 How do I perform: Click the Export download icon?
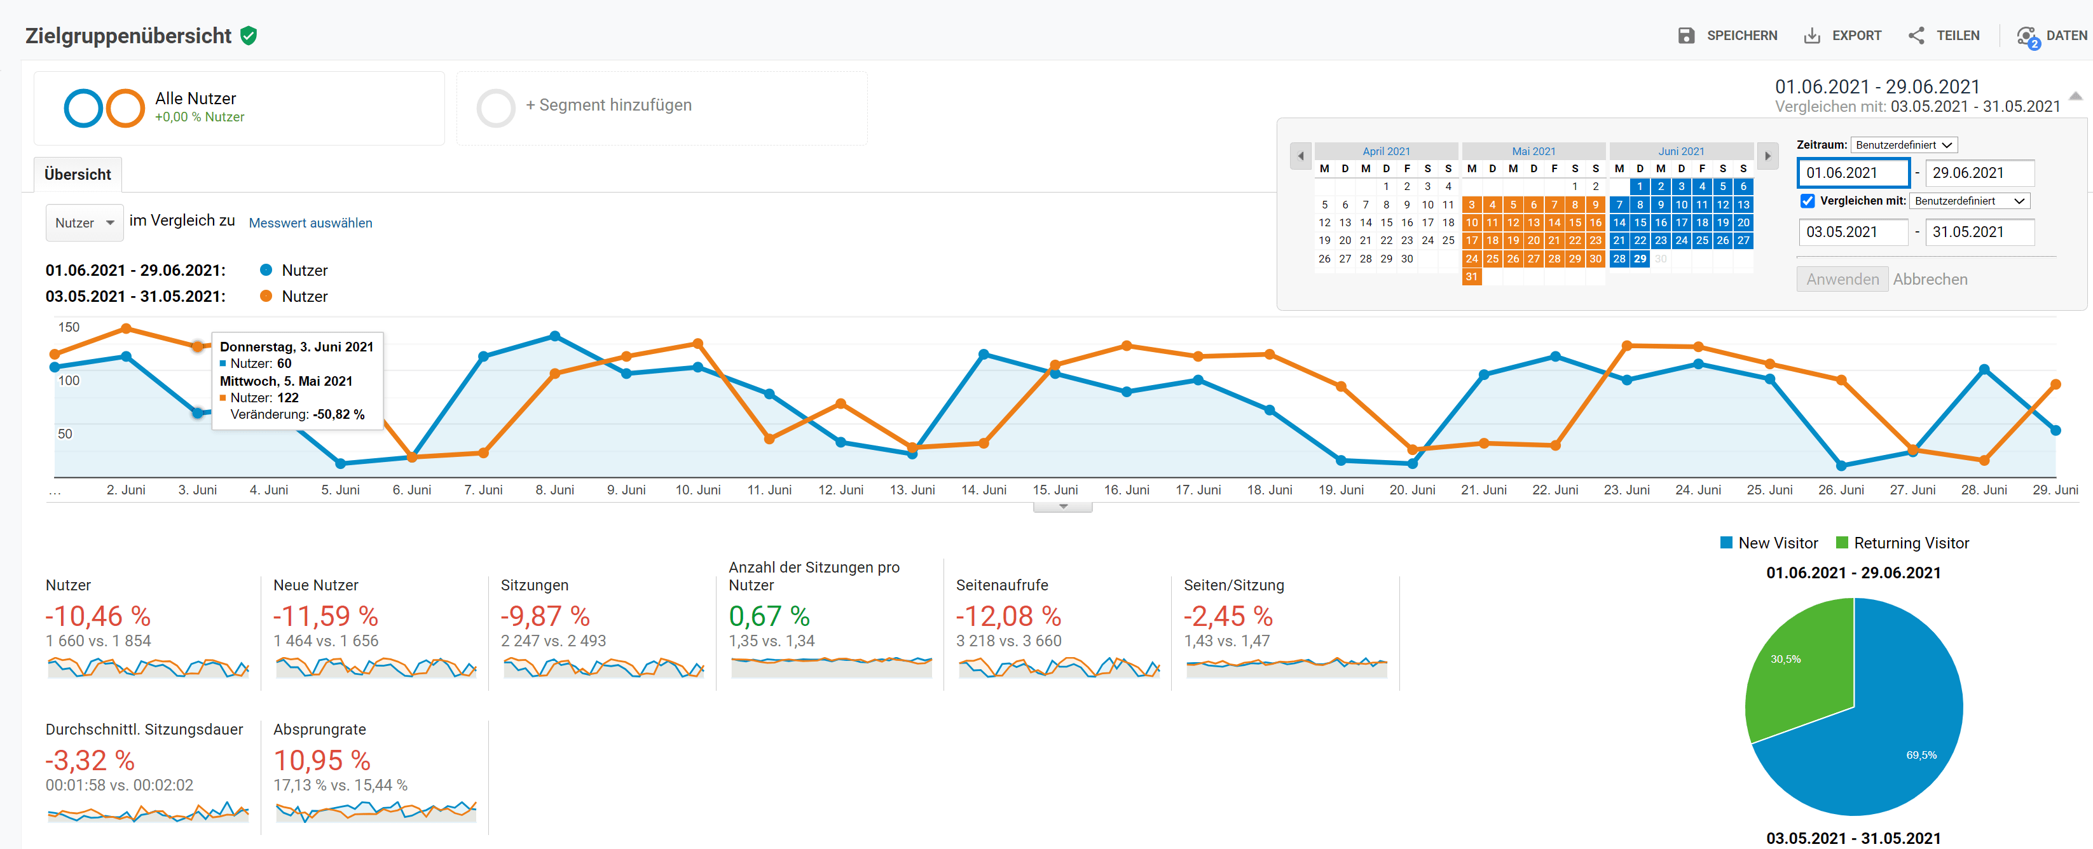1812,35
